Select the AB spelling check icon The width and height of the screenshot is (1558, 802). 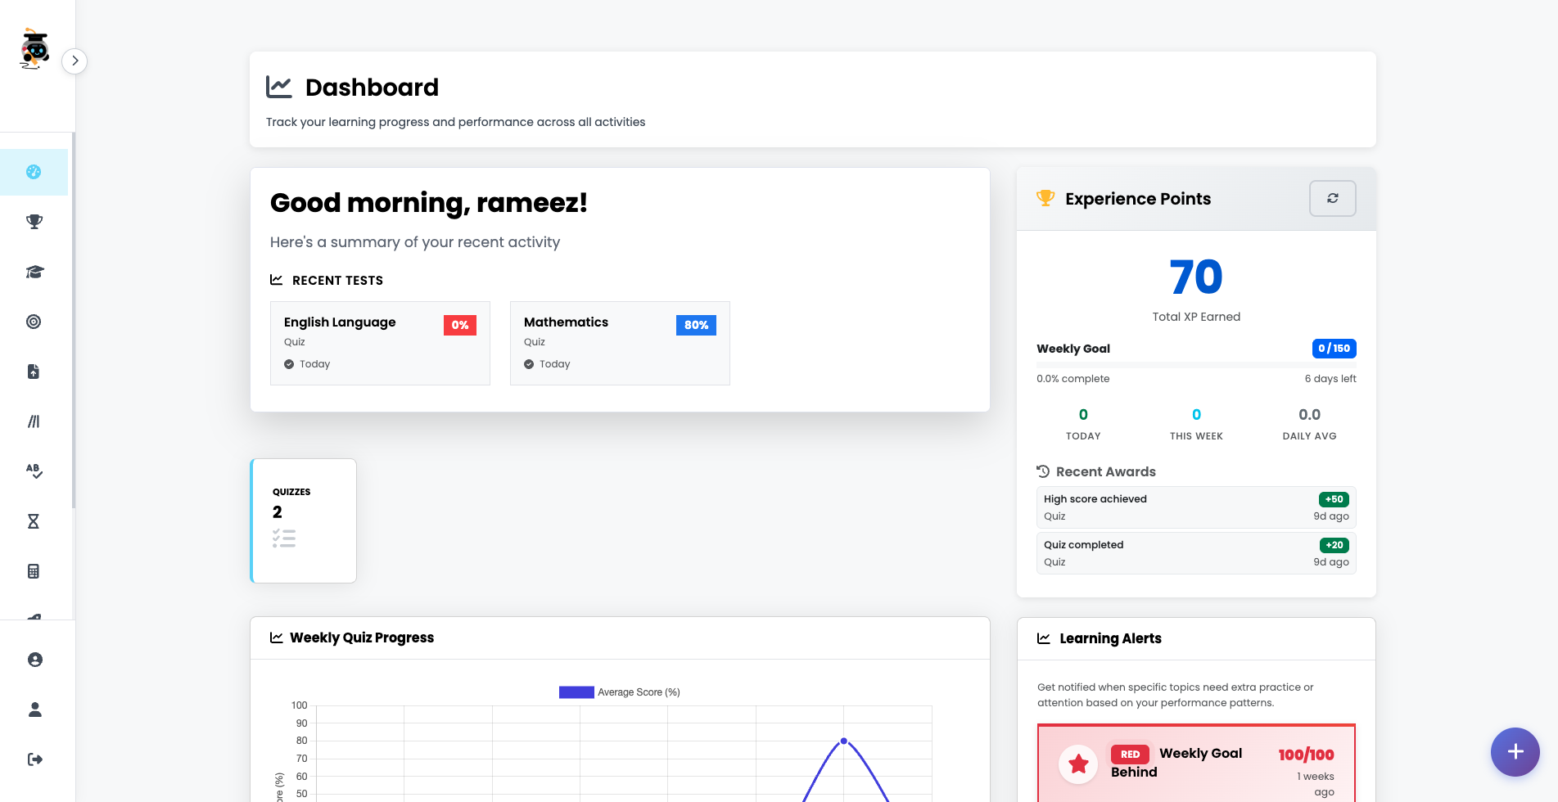(x=34, y=471)
